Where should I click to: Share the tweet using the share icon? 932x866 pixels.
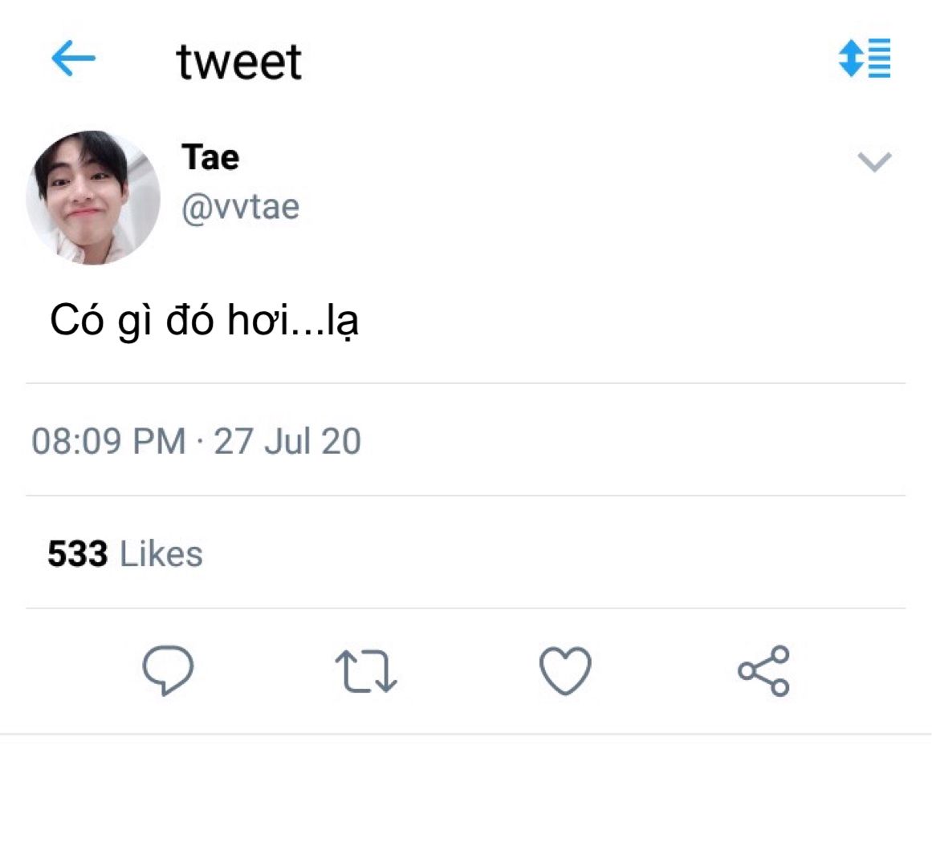(763, 670)
